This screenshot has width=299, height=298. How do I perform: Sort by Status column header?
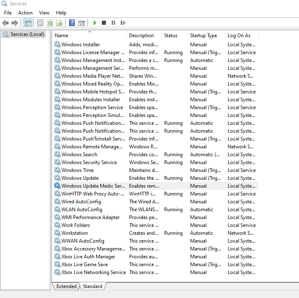(174, 36)
